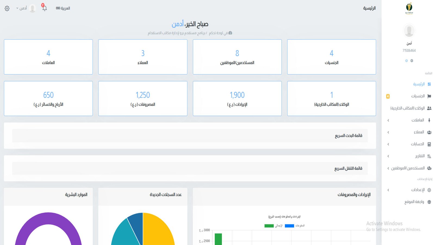This screenshot has width=435, height=245.
Task: Toggle the blue المدفوعات chart legend
Action: pos(290,226)
